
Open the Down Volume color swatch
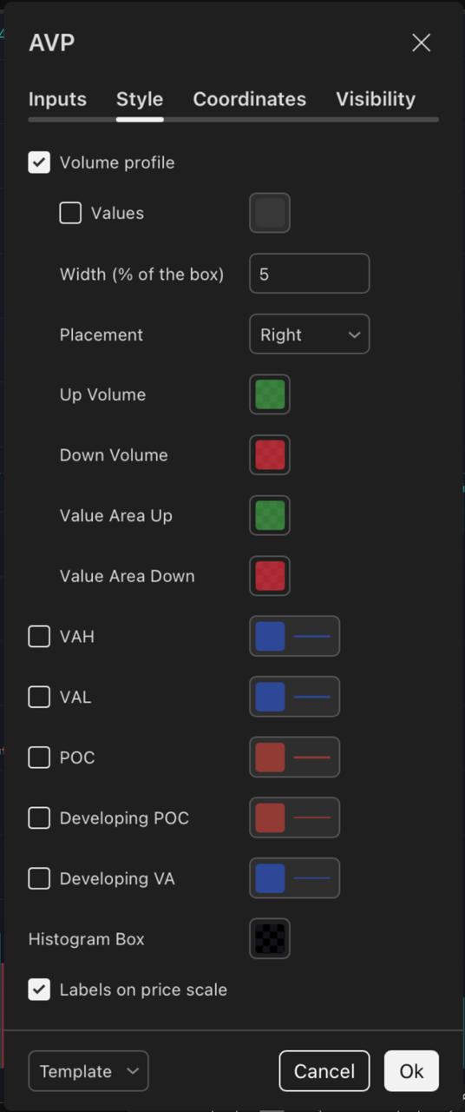click(270, 455)
